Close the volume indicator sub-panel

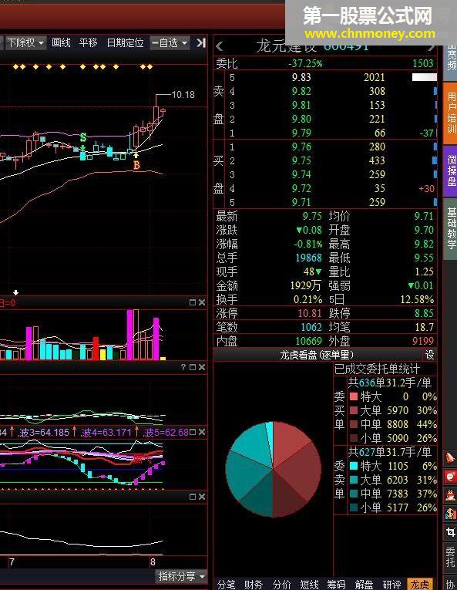202,302
